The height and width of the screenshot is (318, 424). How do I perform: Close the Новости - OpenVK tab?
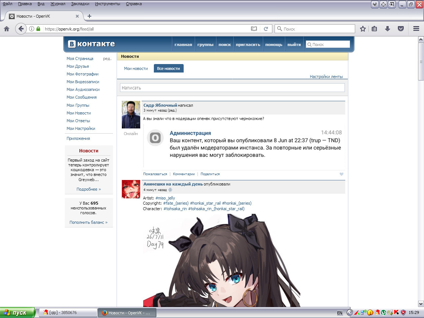(x=77, y=16)
